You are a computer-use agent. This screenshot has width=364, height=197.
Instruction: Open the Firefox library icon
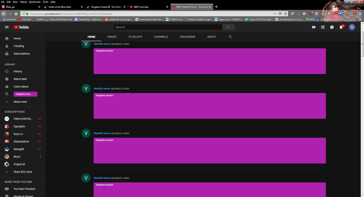point(304,14)
